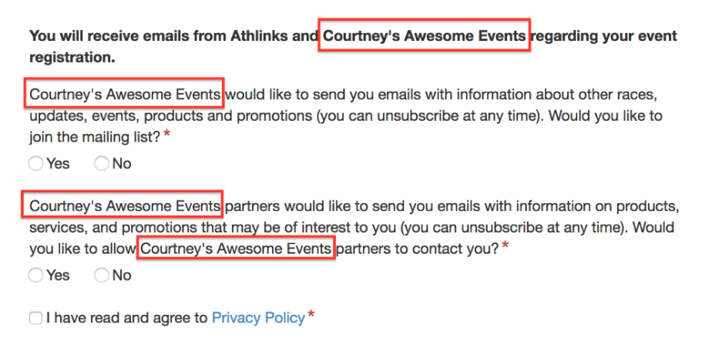Choose Yes radio circle for partners contacting you
Viewport: 702px width, 341px height.
click(35, 276)
